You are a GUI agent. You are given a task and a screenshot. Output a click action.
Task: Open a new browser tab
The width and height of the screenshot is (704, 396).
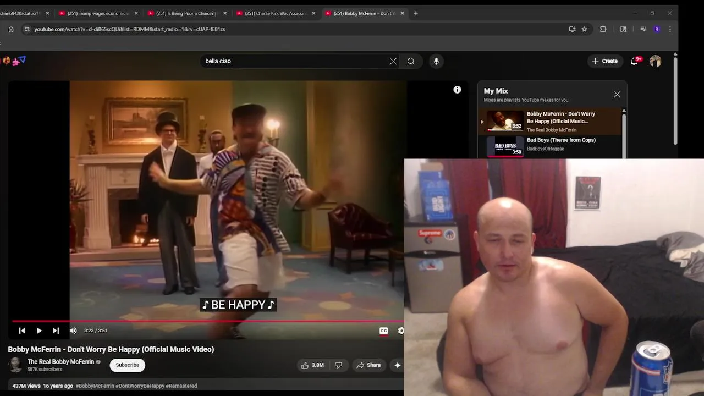pyautogui.click(x=416, y=13)
